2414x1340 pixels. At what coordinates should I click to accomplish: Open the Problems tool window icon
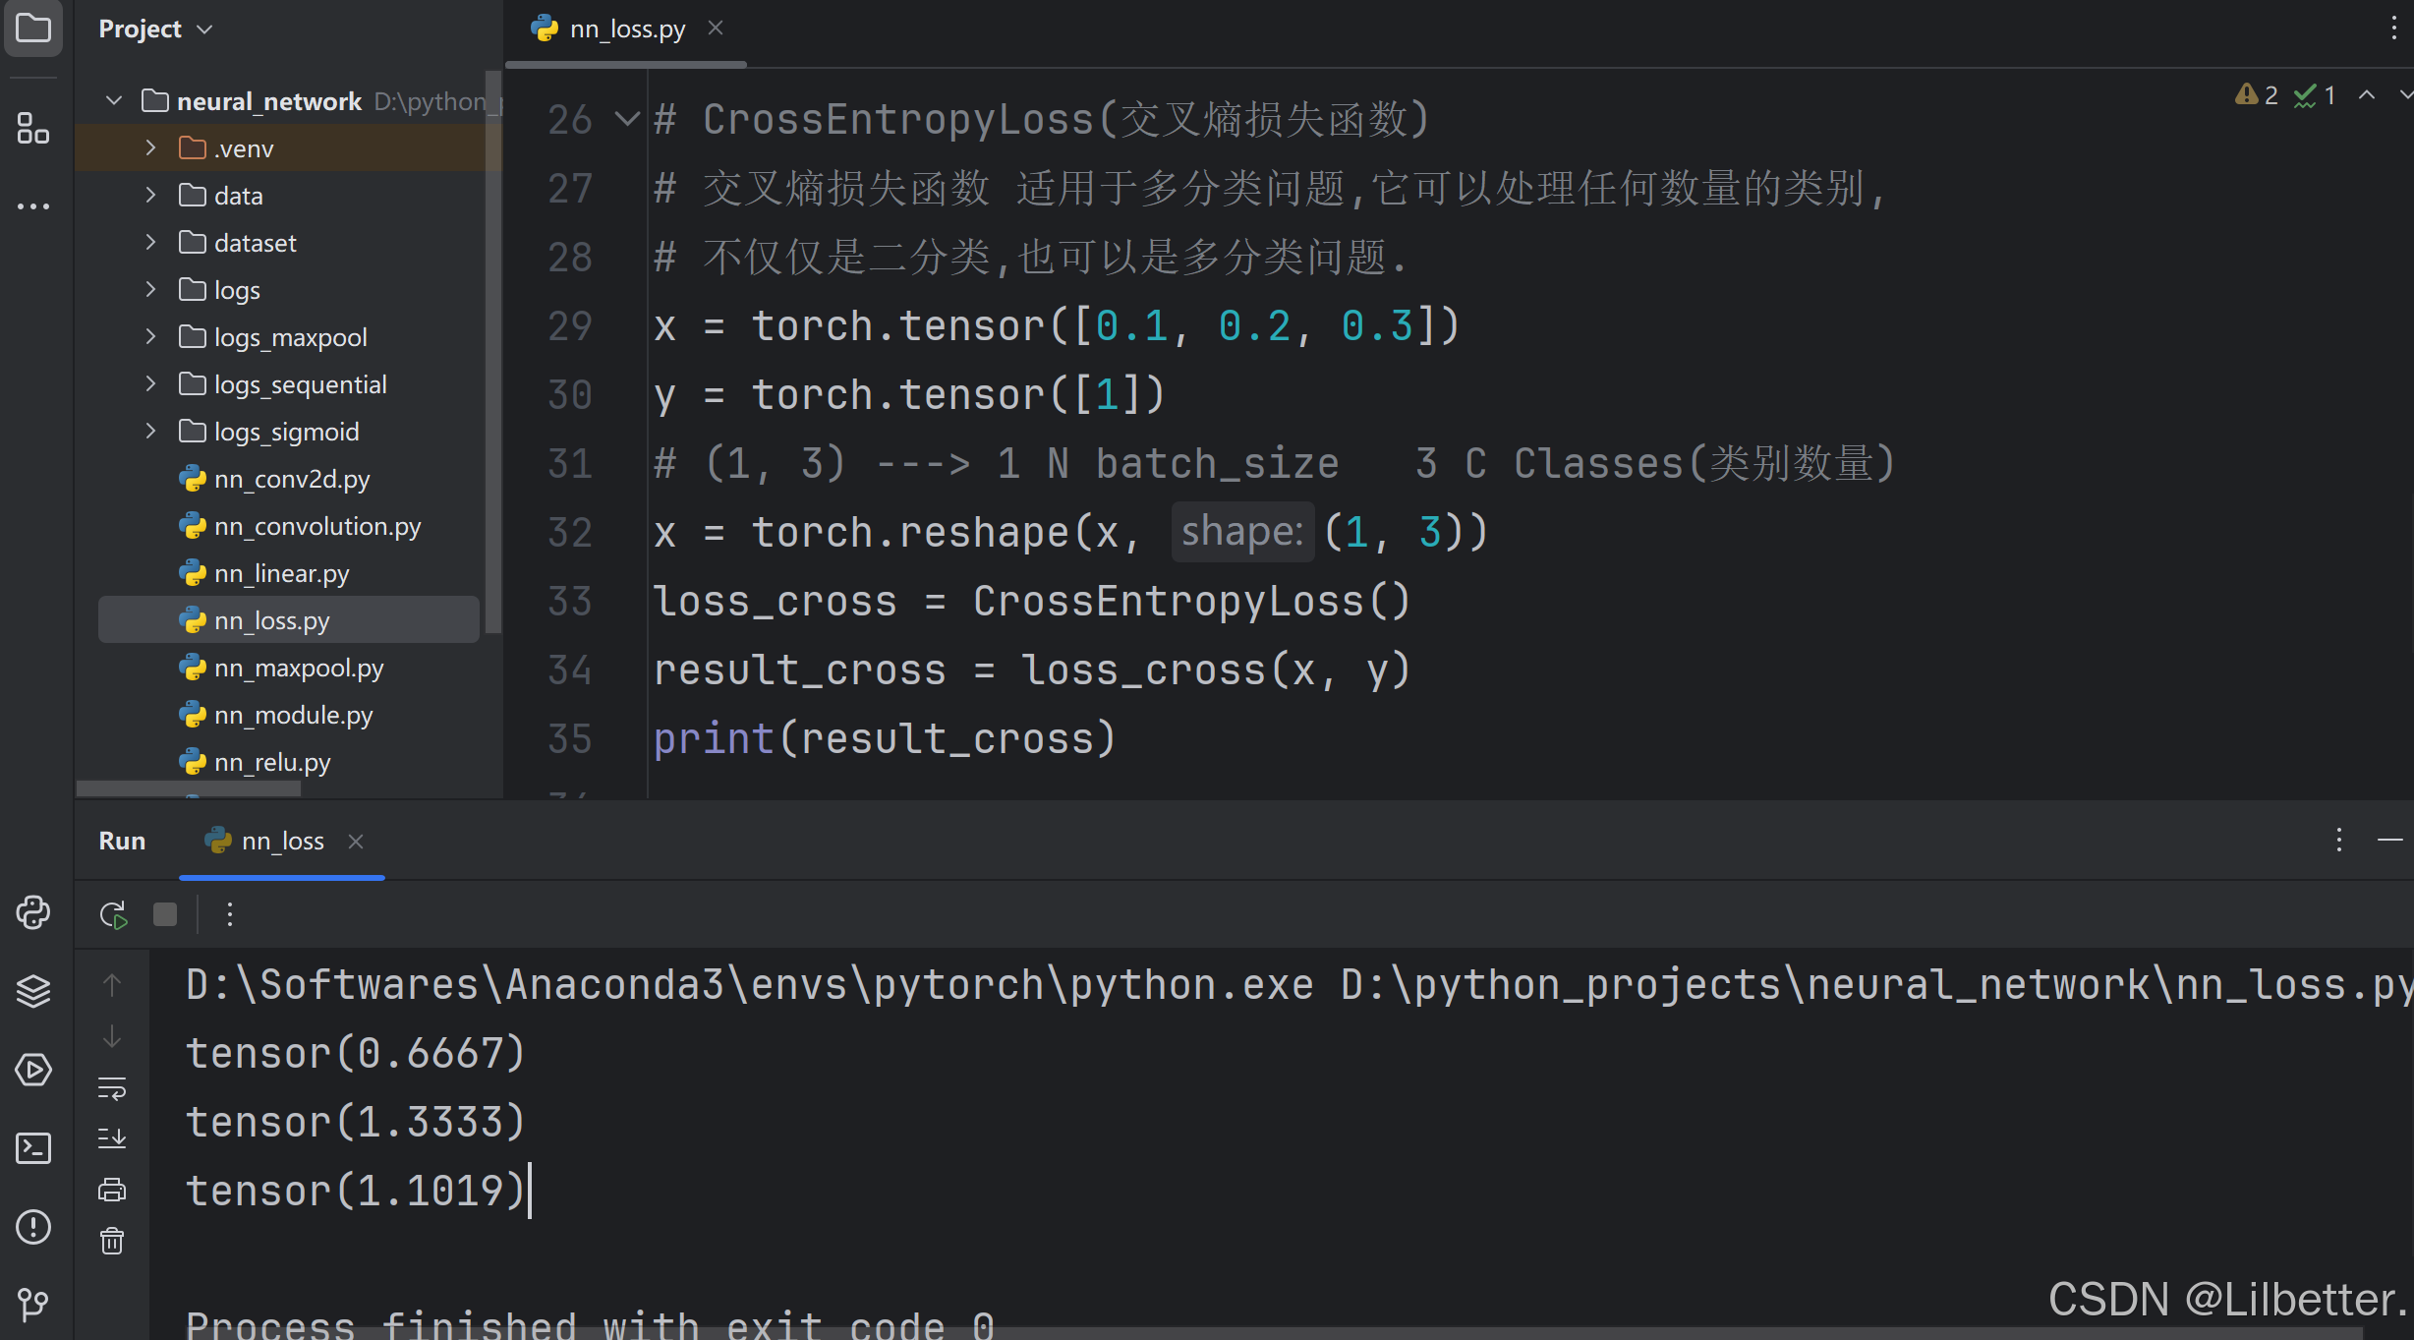pos(33,1227)
